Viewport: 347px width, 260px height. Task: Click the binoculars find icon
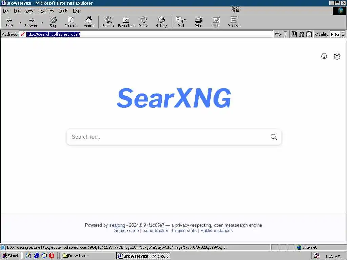[x=301, y=34]
